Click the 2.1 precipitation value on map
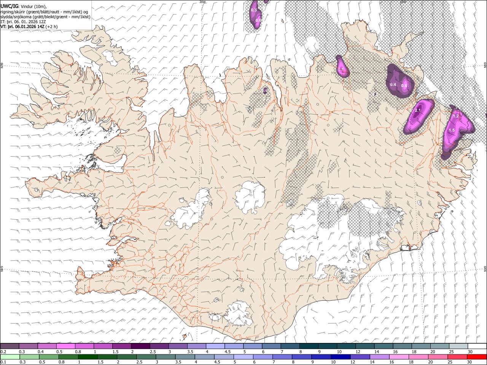Viewport: 487px width, 365px height. [x=418, y=111]
